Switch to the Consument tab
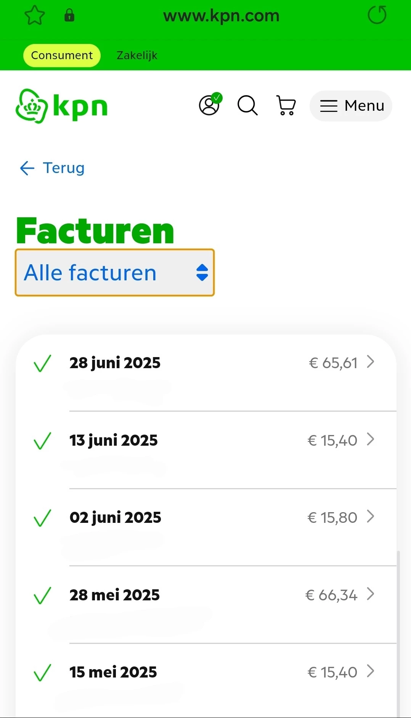Viewport: 411px width, 718px height. (x=62, y=55)
